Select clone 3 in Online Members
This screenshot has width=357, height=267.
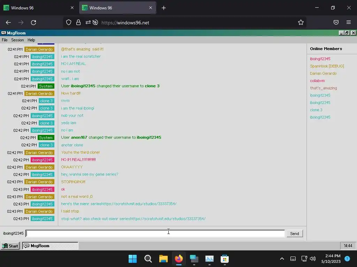pos(316,110)
